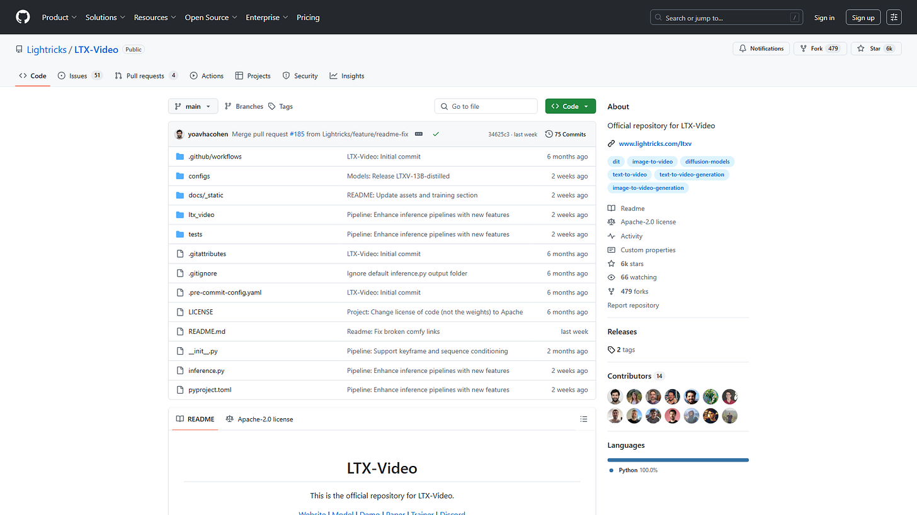This screenshot has width=917, height=515.
Task: Open the .github/workflows folder
Action: pos(215,157)
